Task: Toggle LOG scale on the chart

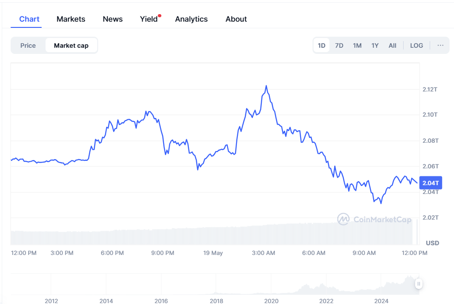Action: pos(416,46)
